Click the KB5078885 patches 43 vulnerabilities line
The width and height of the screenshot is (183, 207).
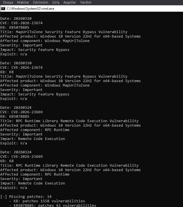click(x=53, y=205)
